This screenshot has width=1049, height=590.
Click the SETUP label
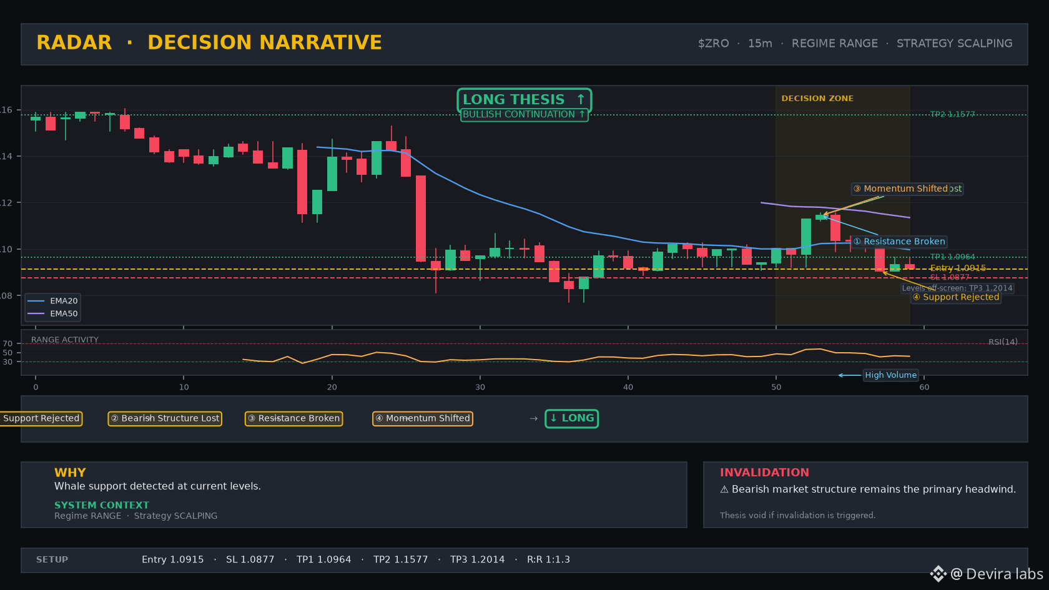[x=52, y=560]
